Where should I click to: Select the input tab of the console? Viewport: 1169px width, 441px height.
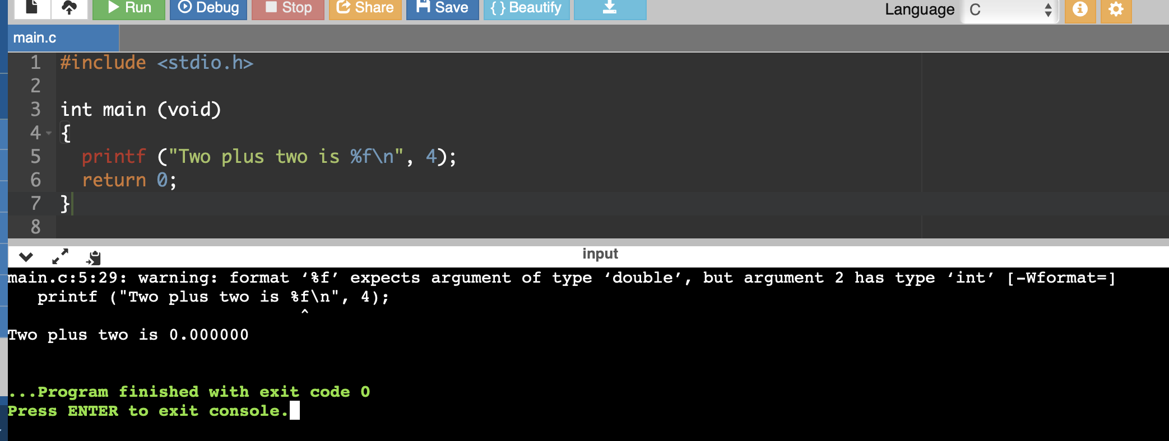[600, 254]
